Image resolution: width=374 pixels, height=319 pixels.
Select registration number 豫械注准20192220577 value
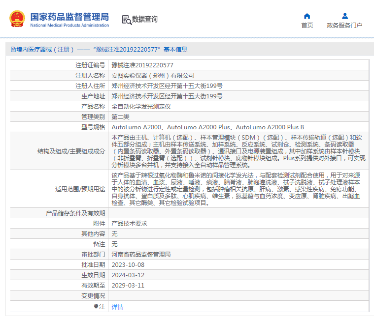tap(142, 65)
